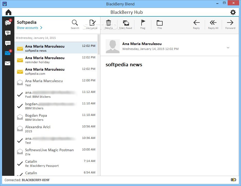Open Ana Maria Marculescu's 'Test' email at 12:00 PM
The image size is (241, 186).
(x=56, y=82)
